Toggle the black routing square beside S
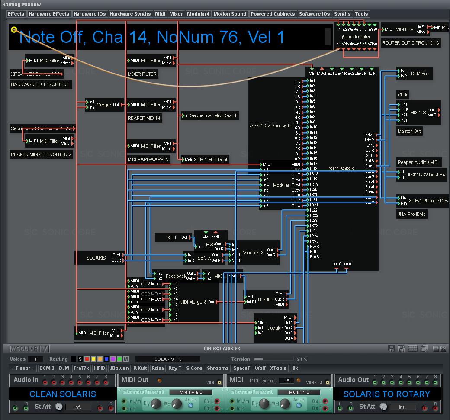Screen dimensions: 450x420 pyautogui.click(x=74, y=359)
